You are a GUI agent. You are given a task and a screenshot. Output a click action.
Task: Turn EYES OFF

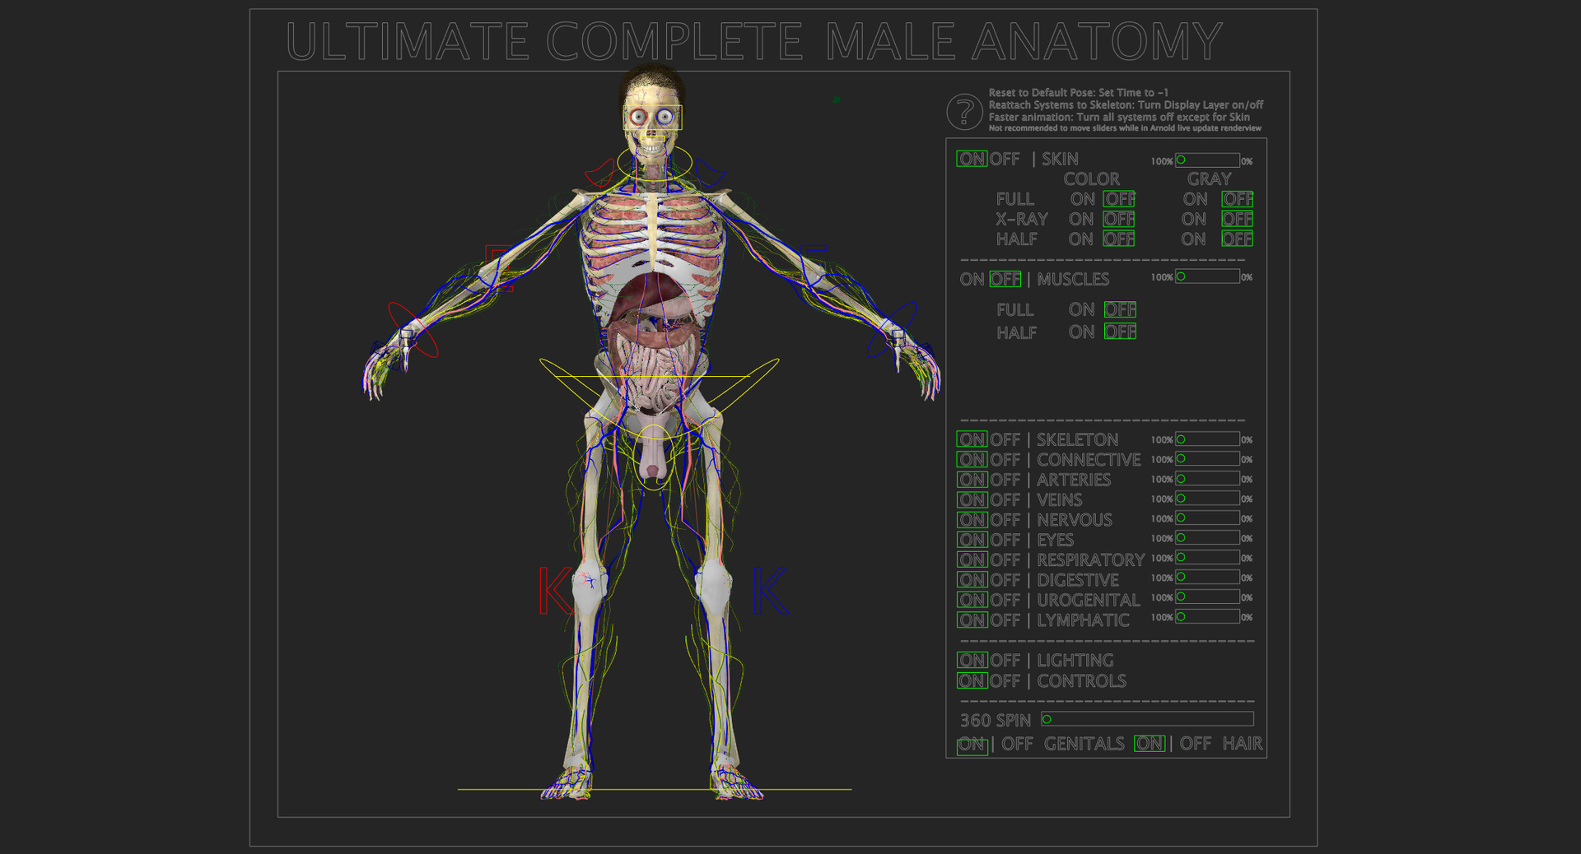(1005, 540)
